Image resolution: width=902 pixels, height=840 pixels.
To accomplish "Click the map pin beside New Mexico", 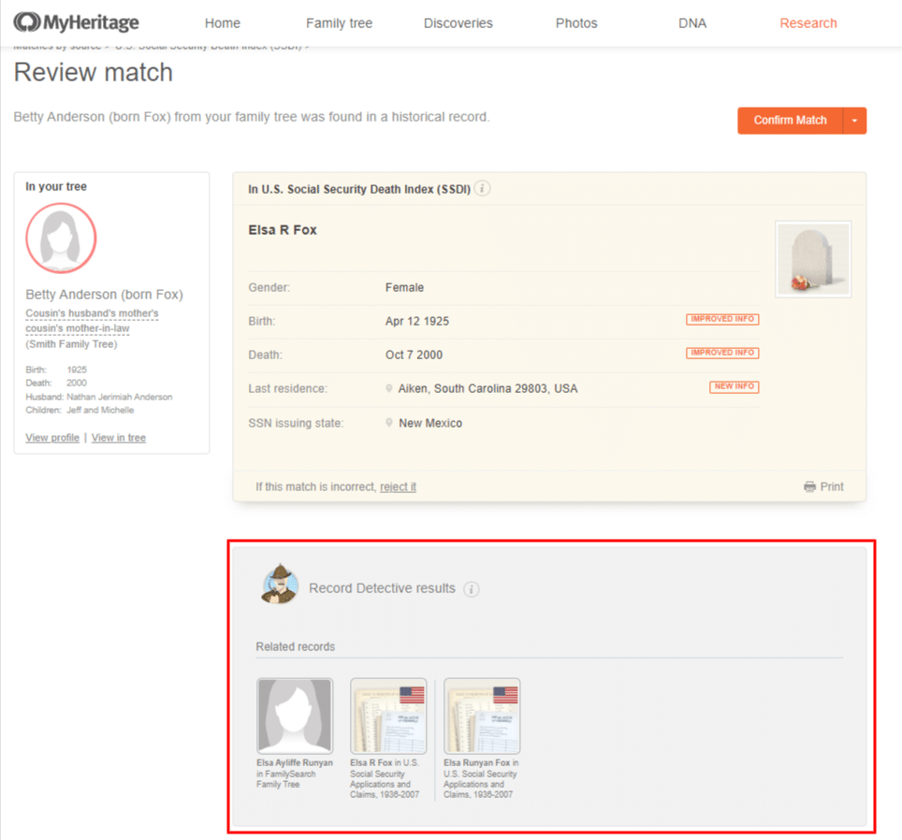I will click(389, 423).
